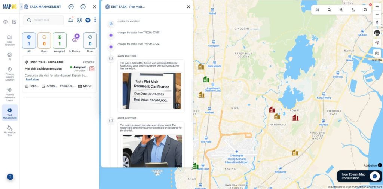The width and height of the screenshot is (383, 189).
Task: Click the Edit Task panel scrollbar
Action: (191, 100)
